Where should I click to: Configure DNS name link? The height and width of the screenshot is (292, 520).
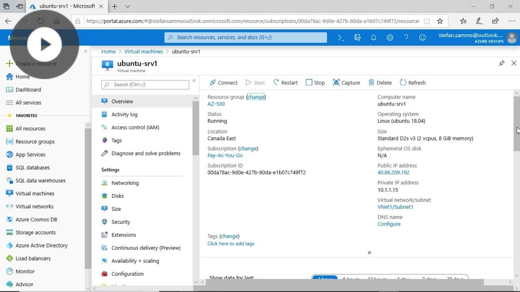point(389,224)
